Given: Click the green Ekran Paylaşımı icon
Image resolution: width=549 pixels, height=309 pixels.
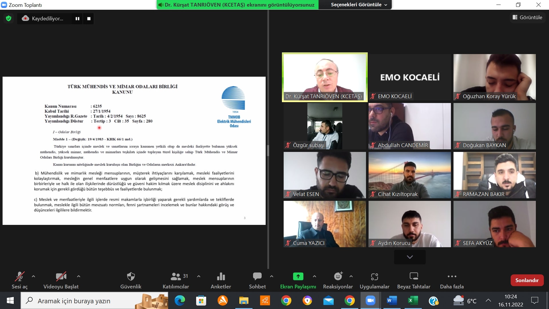Looking at the screenshot, I should (298, 276).
